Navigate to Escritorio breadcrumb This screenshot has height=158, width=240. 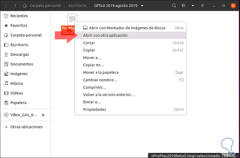pos(76,6)
